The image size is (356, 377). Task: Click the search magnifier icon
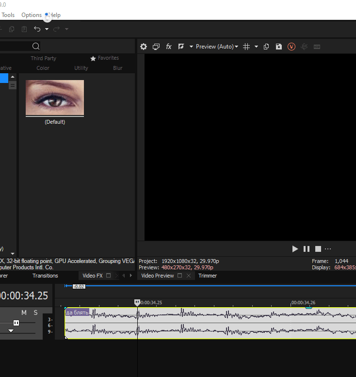(x=36, y=46)
